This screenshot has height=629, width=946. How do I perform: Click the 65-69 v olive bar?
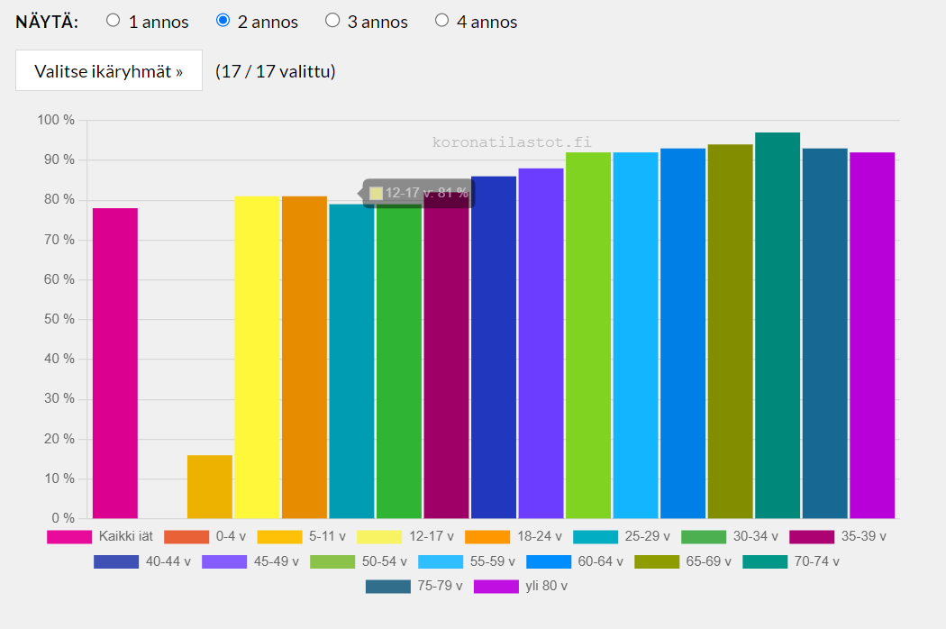tap(731, 332)
